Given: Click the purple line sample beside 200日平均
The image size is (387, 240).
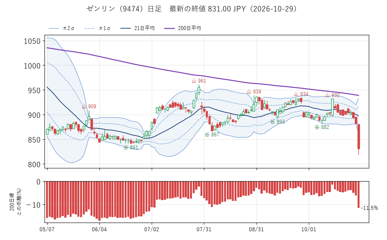Looking at the screenshot, I should pos(170,29).
